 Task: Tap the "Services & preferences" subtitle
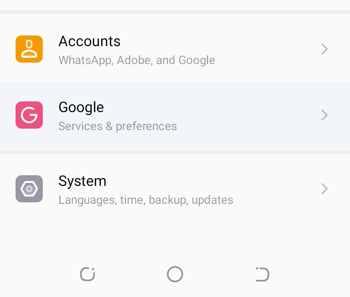click(118, 127)
